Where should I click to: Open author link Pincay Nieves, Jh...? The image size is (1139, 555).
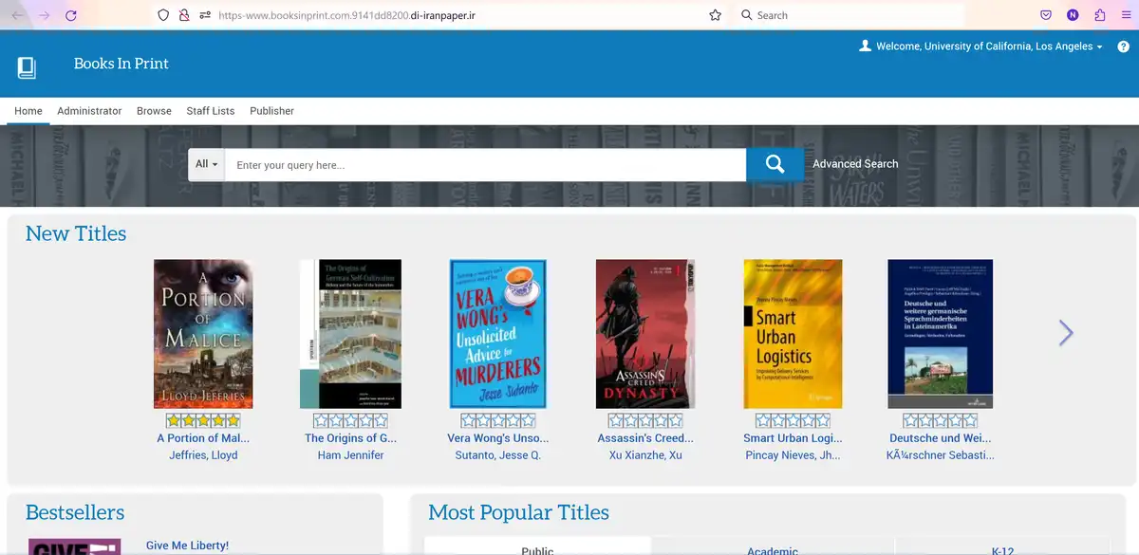(793, 455)
